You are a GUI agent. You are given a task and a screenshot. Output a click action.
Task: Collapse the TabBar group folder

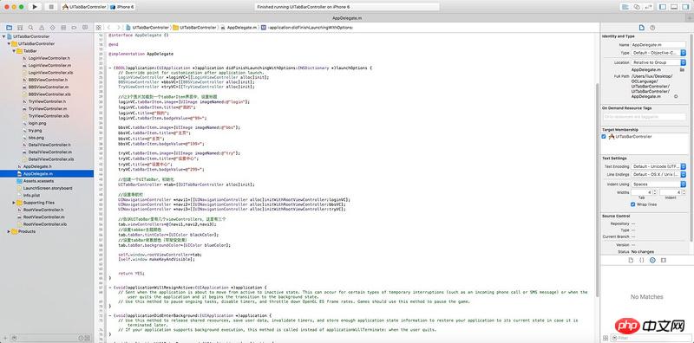(15, 51)
